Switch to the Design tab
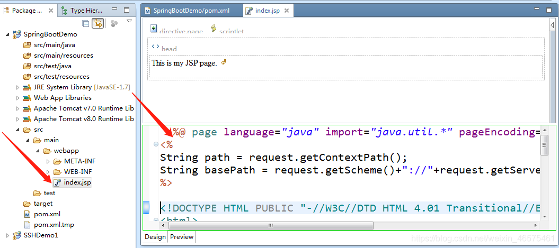 pyautogui.click(x=155, y=237)
